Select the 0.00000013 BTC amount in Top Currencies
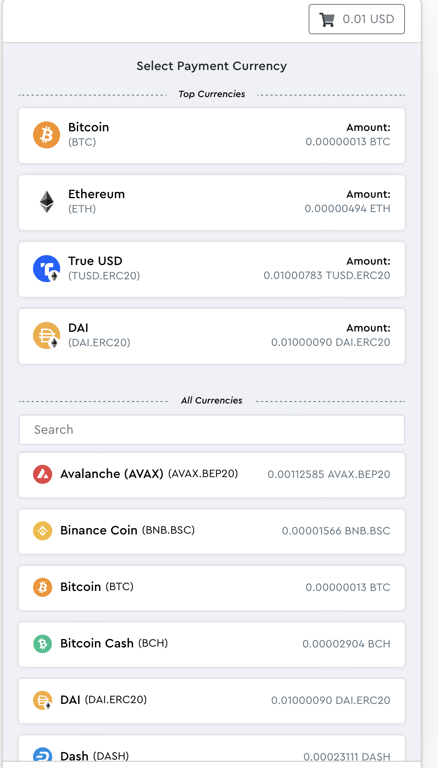The width and height of the screenshot is (438, 768). pos(348,142)
